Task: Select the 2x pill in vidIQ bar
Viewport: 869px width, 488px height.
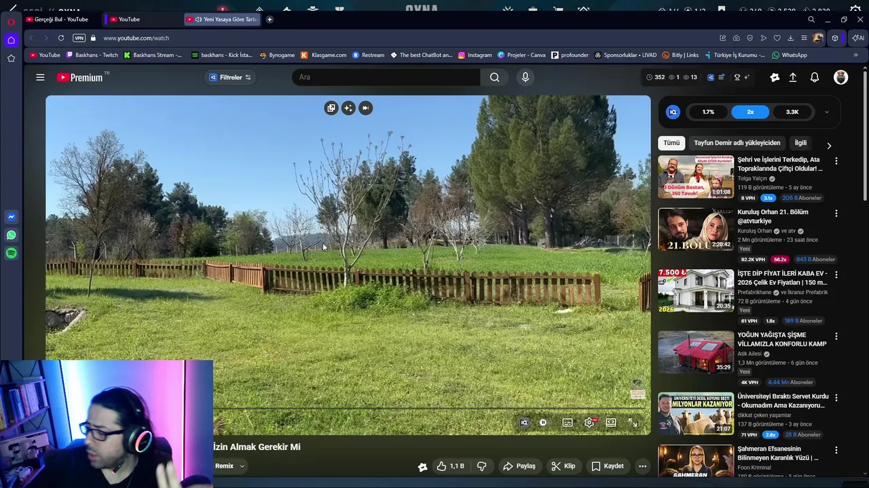Action: [750, 112]
